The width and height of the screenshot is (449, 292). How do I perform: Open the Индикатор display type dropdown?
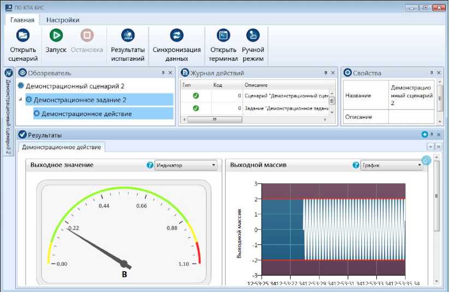click(186, 165)
